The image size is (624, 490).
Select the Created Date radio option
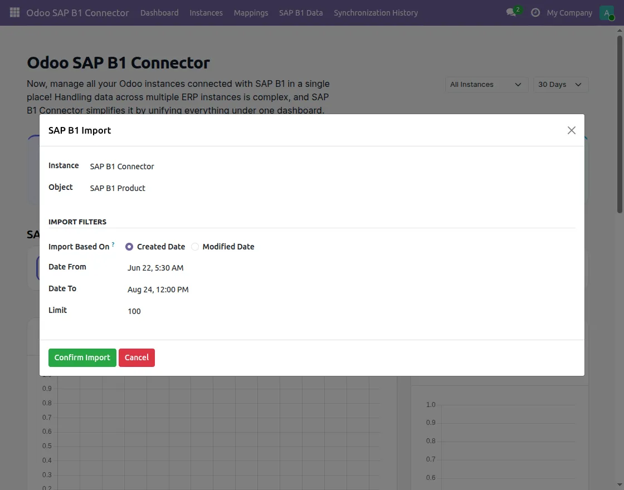pyautogui.click(x=129, y=247)
